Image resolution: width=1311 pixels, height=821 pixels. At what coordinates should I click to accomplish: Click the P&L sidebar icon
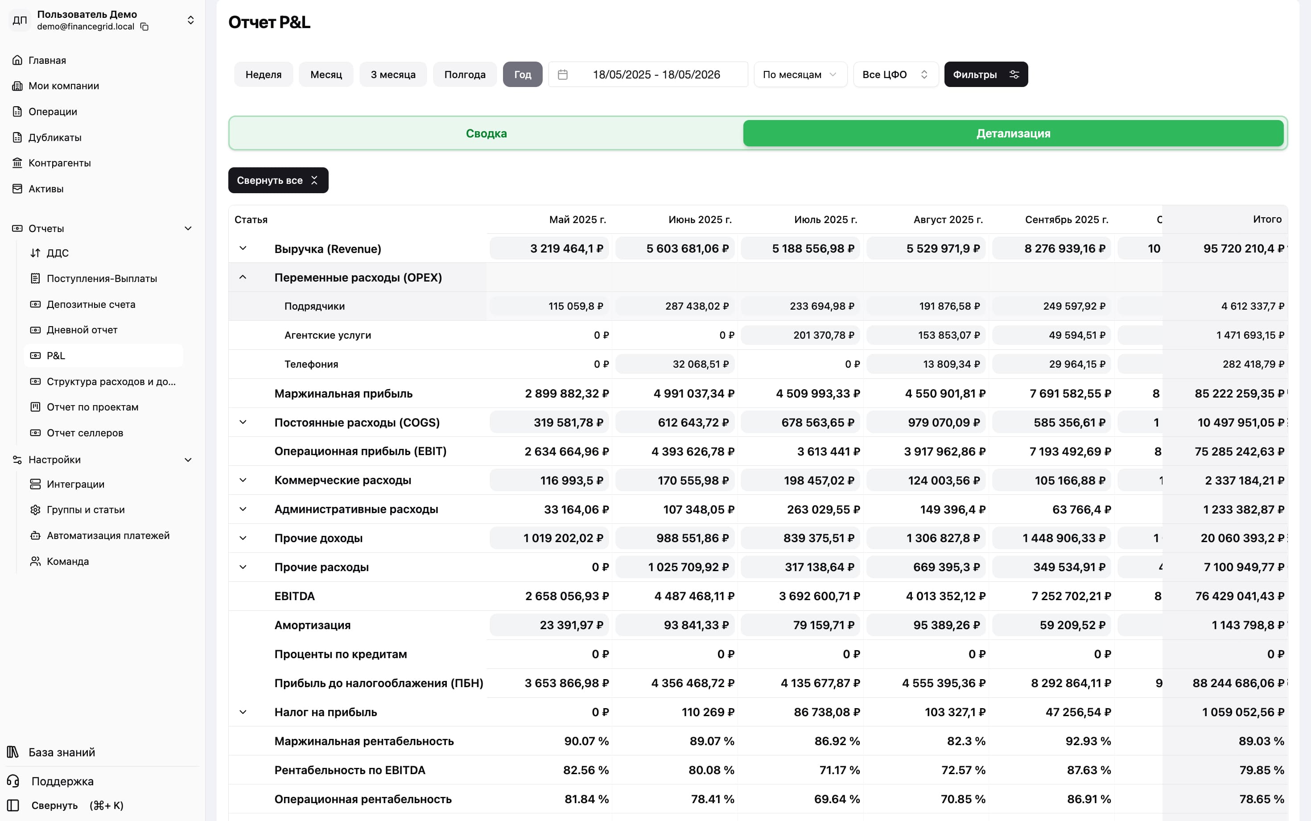(35, 356)
